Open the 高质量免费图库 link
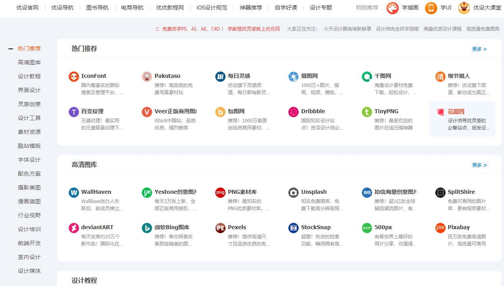 (483, 29)
